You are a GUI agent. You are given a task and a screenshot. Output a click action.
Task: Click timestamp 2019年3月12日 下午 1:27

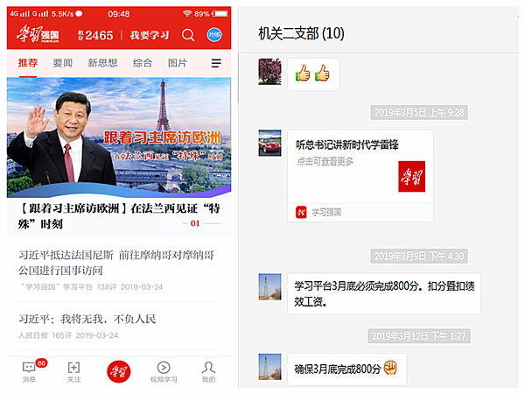point(419,336)
